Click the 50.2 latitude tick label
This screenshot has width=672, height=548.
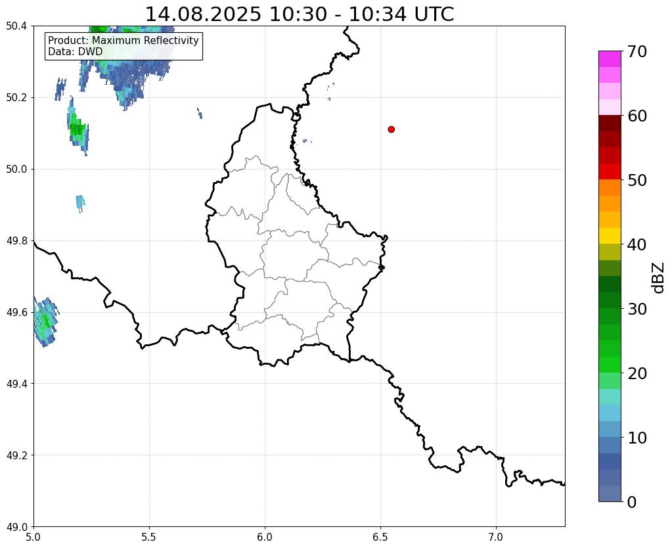(16, 98)
